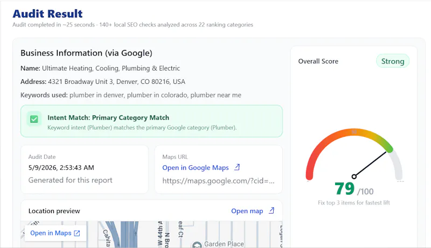
Task: Click the external icon in Open in Maps button
Action: point(77,233)
